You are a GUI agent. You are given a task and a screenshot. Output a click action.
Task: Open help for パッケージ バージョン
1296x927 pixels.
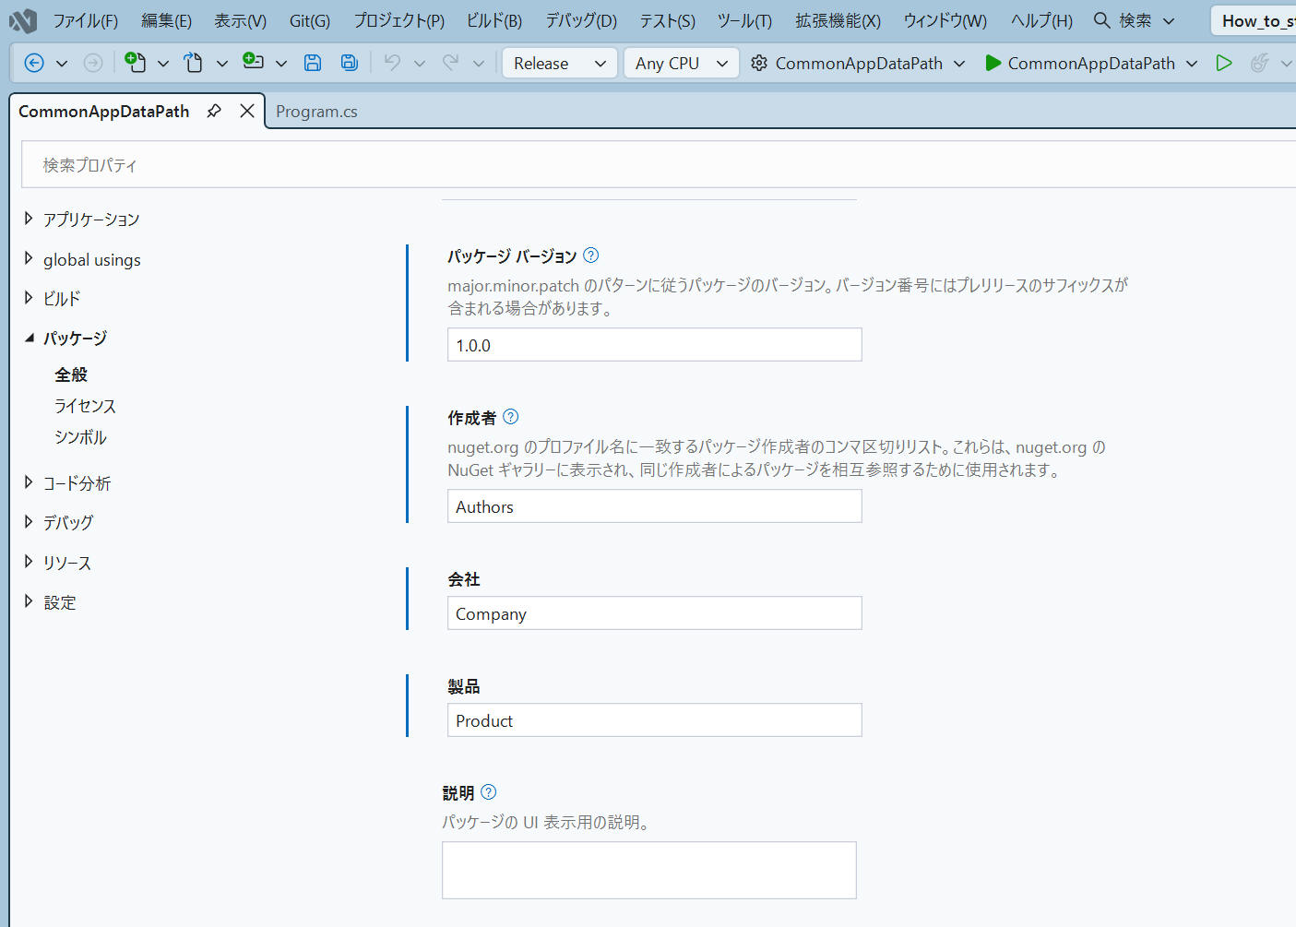coord(591,256)
